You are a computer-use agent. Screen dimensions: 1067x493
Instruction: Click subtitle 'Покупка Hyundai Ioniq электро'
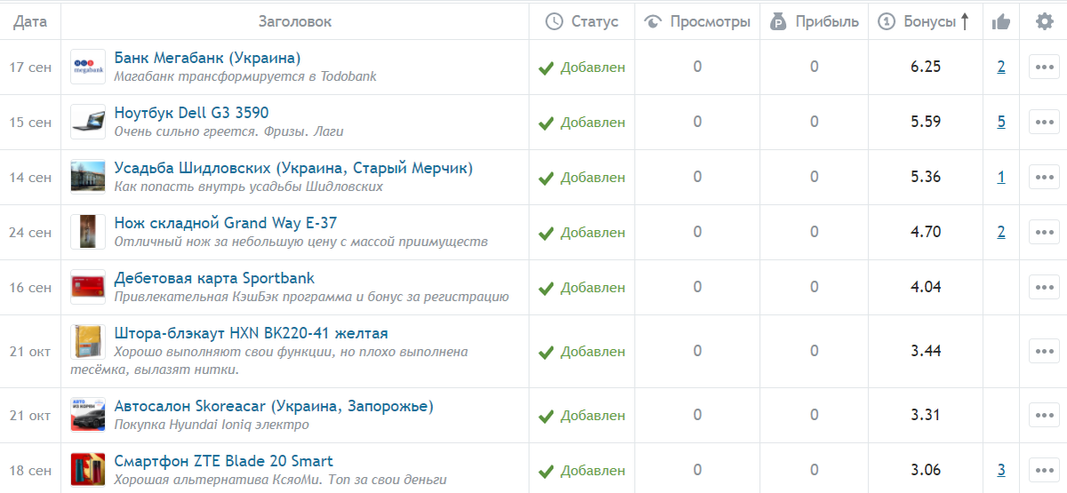tap(212, 425)
